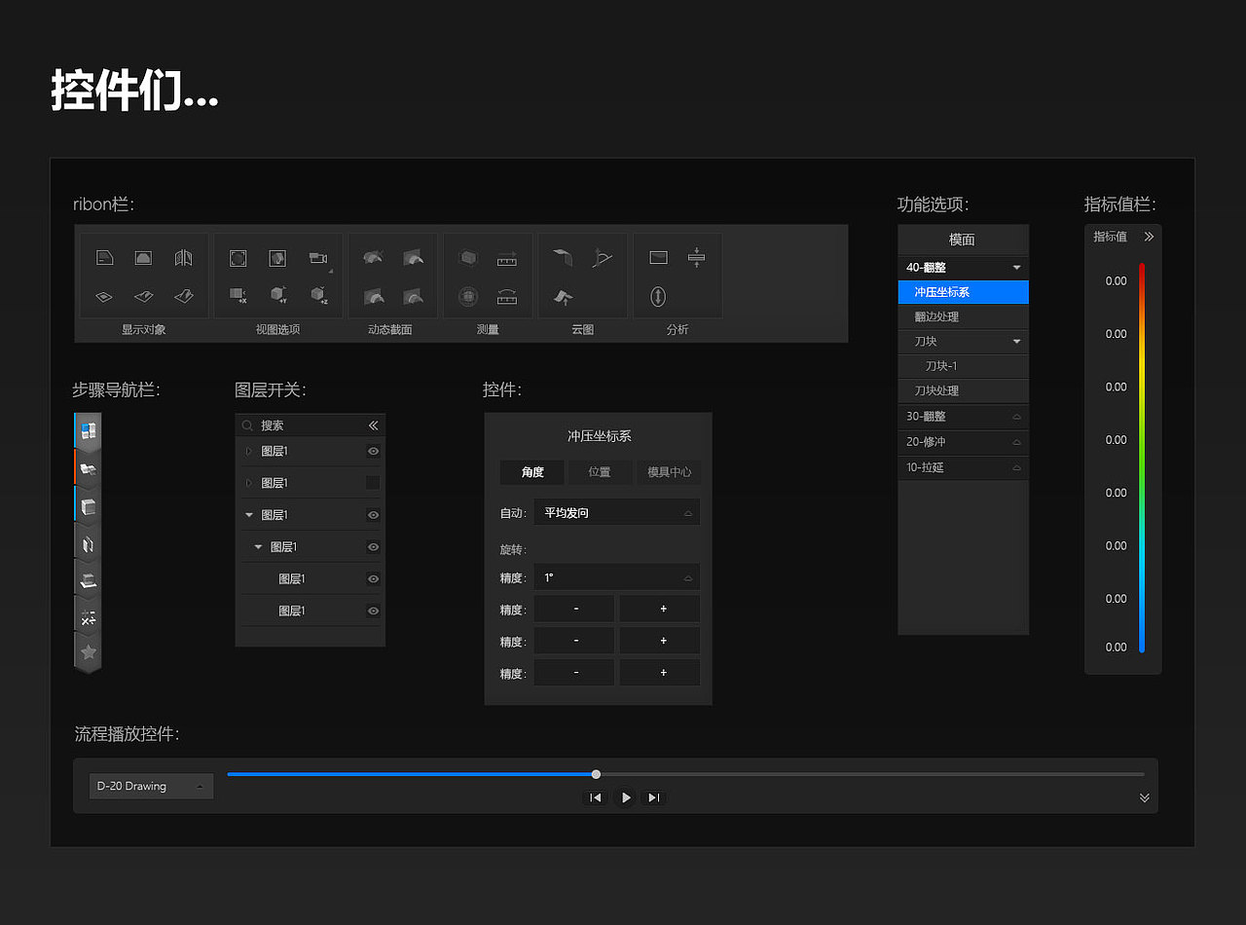The width and height of the screenshot is (1246, 925).
Task: Click the fit-to-view circle-in-square icon in 视图选项
Action: point(238,258)
